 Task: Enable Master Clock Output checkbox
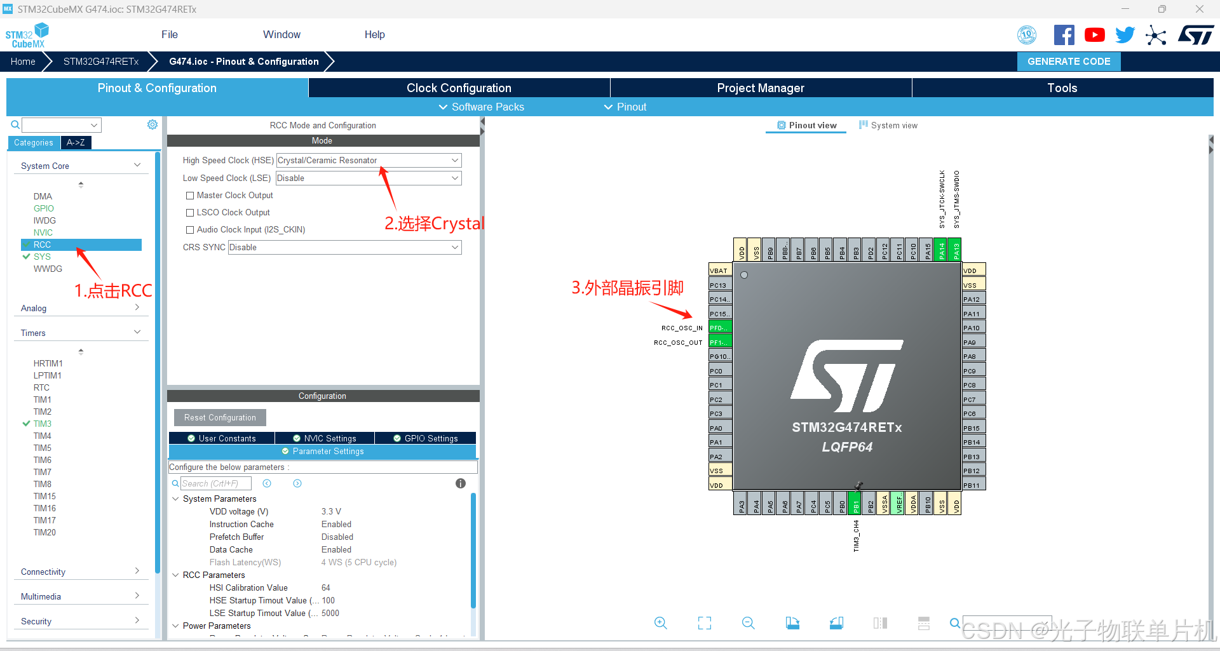(x=190, y=196)
